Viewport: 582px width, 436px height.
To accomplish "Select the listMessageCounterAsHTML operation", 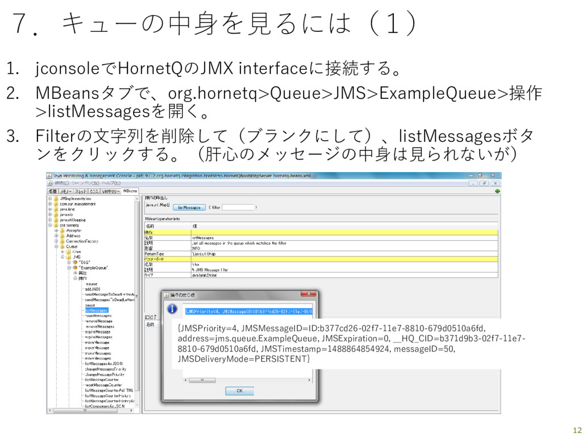I will (x=109, y=391).
